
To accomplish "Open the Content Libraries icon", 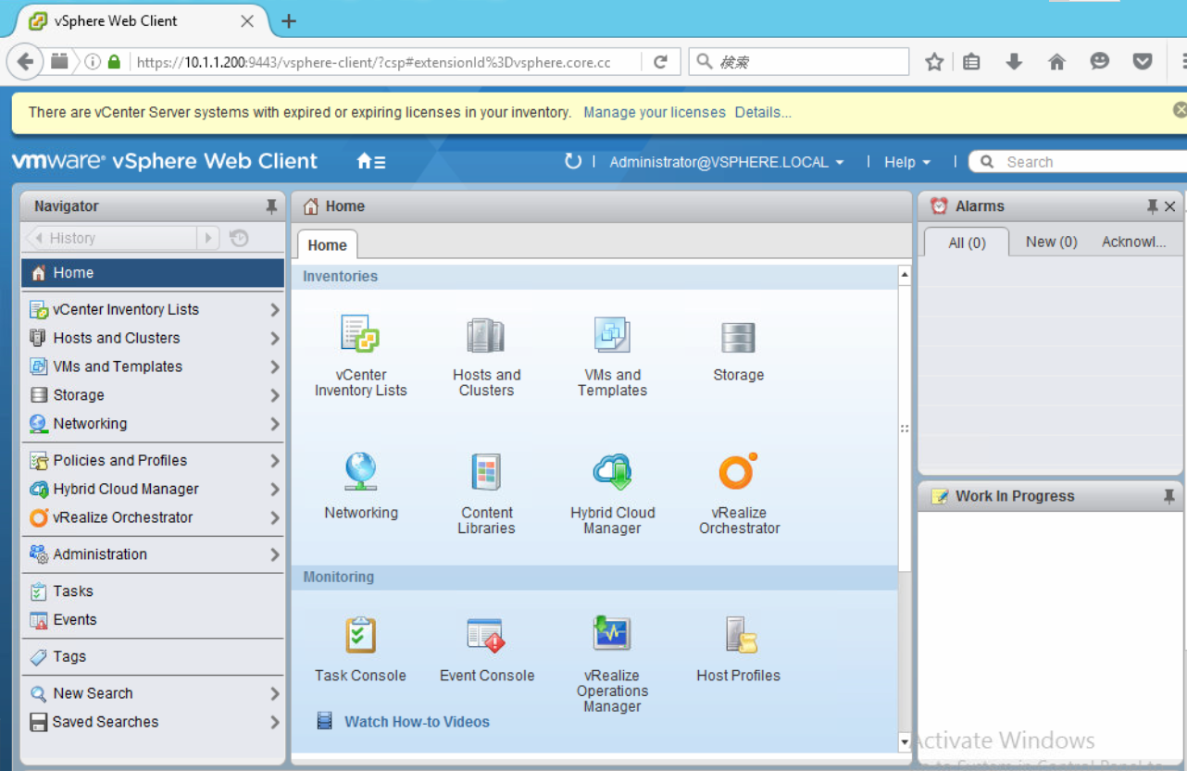I will (486, 473).
